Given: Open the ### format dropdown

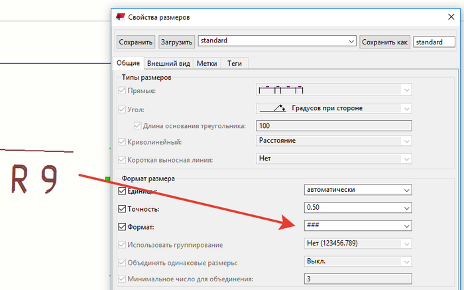Looking at the screenshot, I should [358, 226].
